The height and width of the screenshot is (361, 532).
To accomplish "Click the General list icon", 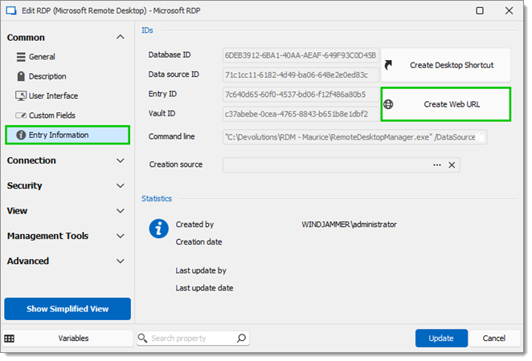I will [21, 57].
